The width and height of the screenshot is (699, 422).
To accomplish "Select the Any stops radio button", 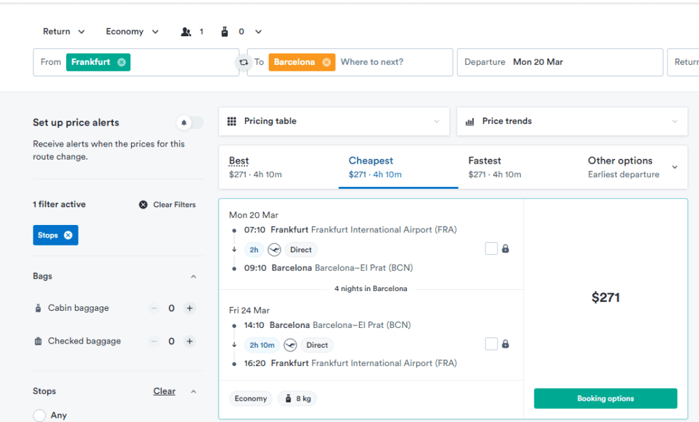I will pyautogui.click(x=39, y=415).
